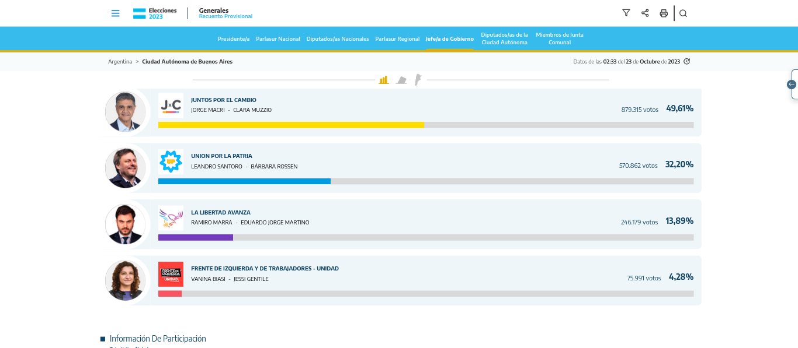Click the Argentina breadcrumb link
Screen dimensions: 798x348
120,62
